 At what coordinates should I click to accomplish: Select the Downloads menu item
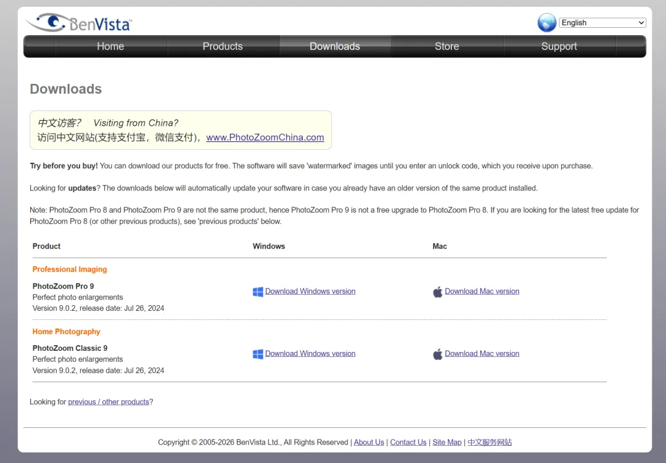pyautogui.click(x=335, y=46)
